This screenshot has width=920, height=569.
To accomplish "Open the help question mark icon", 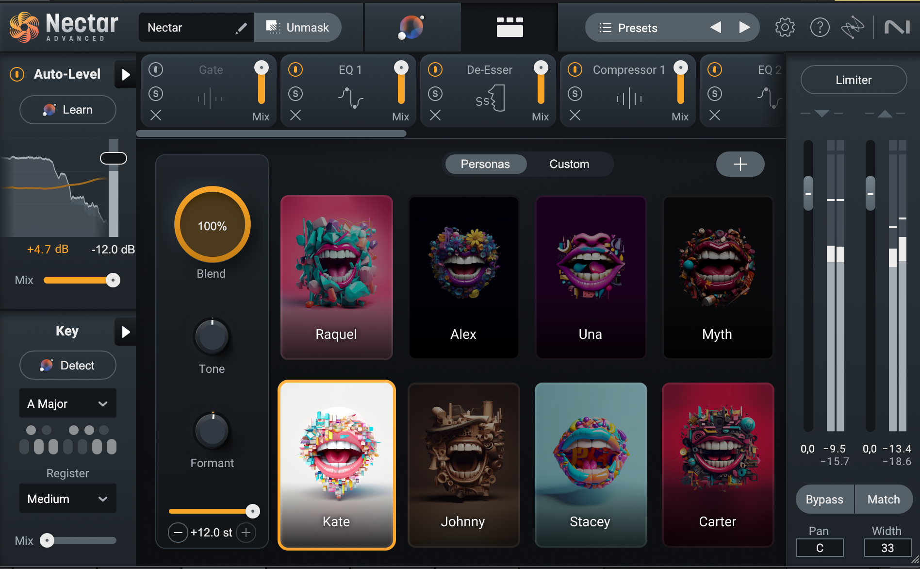I will (x=820, y=28).
